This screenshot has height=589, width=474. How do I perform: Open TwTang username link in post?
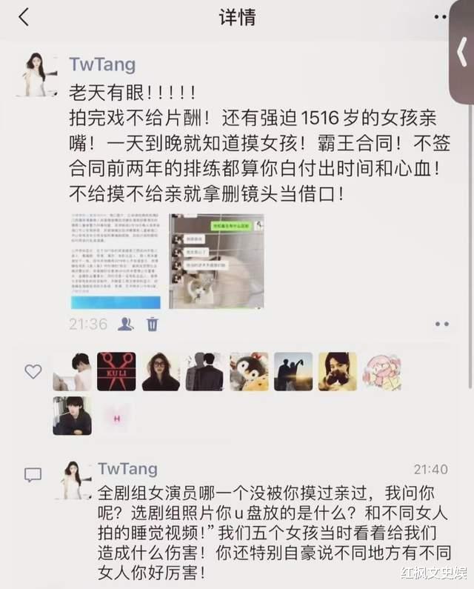(102, 64)
